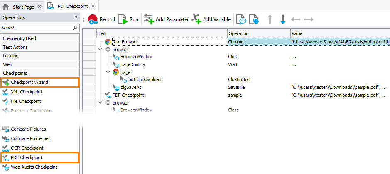Image resolution: width=390 pixels, height=174 pixels.
Task: Click Add Parameter in the toolbar
Action: tap(166, 19)
